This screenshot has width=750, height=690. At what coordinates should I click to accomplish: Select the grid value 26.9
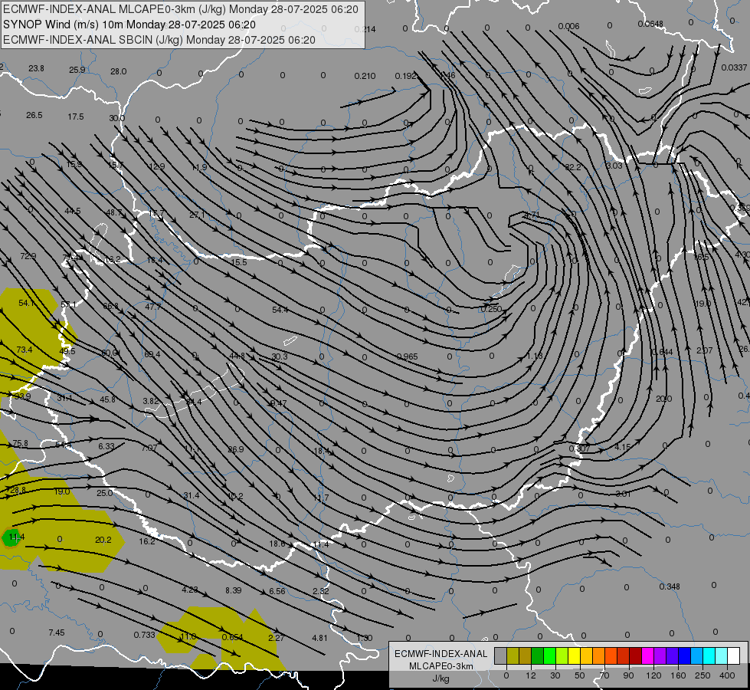point(236,449)
